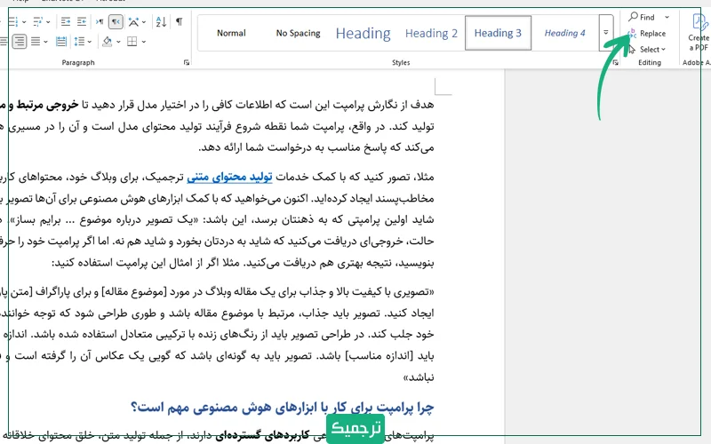Apply Justify alignment to the paragraph
Screen dimensions: 711x444
36,41
